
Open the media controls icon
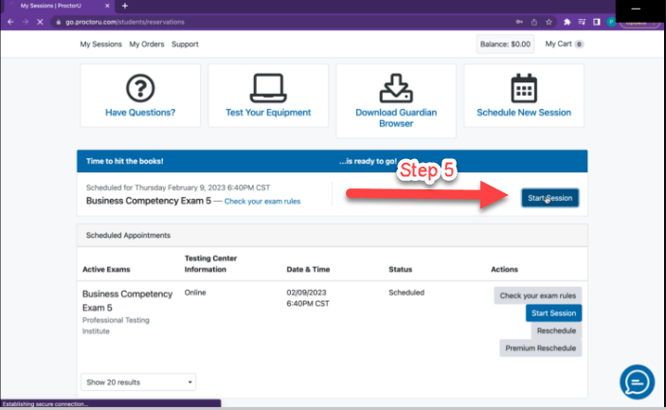coord(582,22)
